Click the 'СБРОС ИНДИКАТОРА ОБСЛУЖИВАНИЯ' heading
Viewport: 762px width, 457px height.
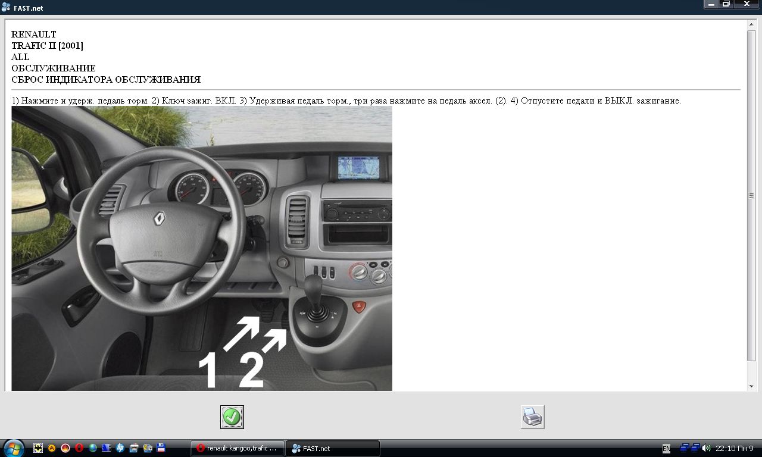(106, 80)
